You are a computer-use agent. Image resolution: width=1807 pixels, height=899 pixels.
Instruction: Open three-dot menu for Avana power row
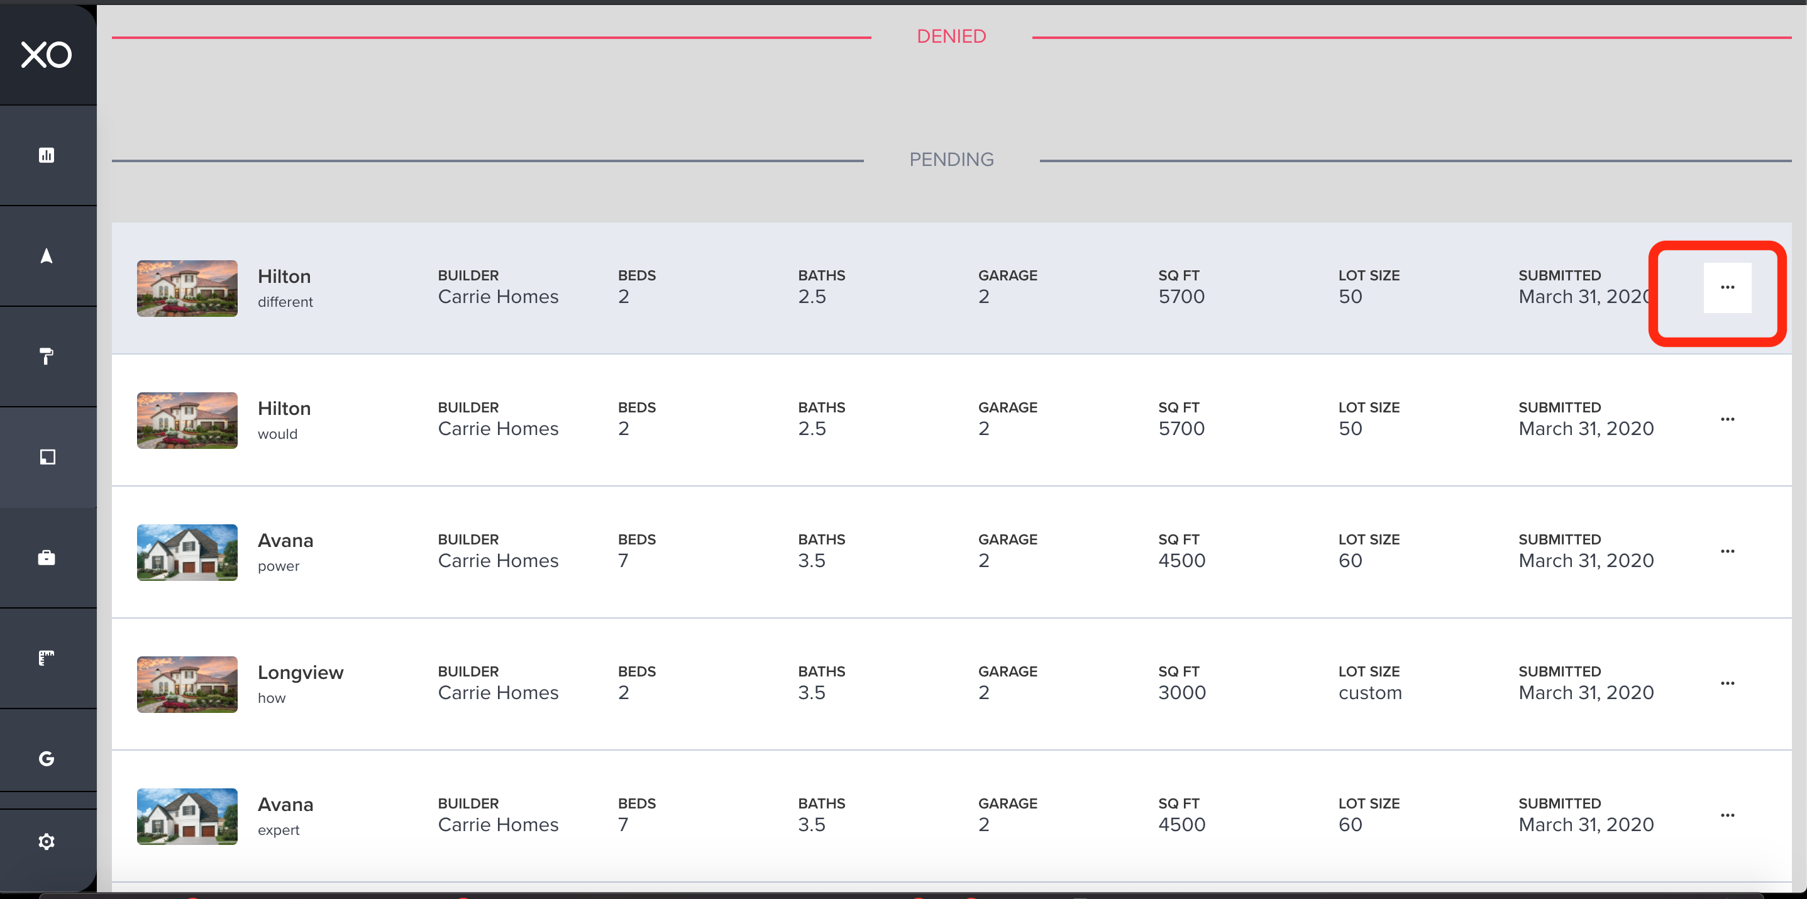[1727, 551]
